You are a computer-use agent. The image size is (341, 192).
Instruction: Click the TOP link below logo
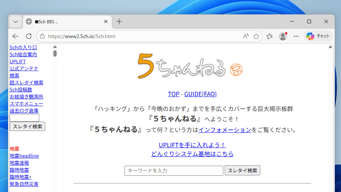(x=174, y=94)
